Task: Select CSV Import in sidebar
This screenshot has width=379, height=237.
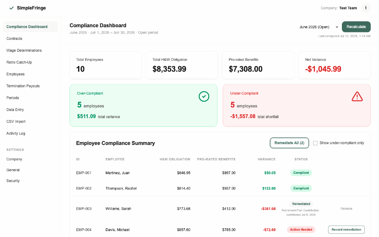Action: 16,121
